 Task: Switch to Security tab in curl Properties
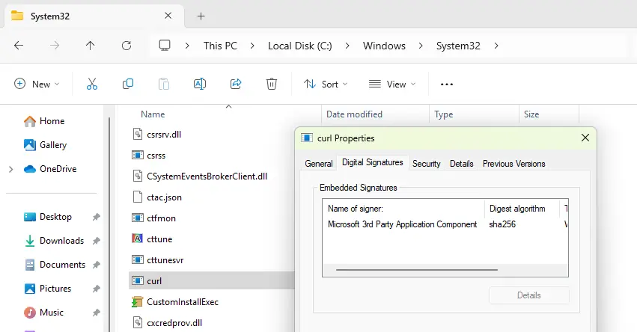426,164
